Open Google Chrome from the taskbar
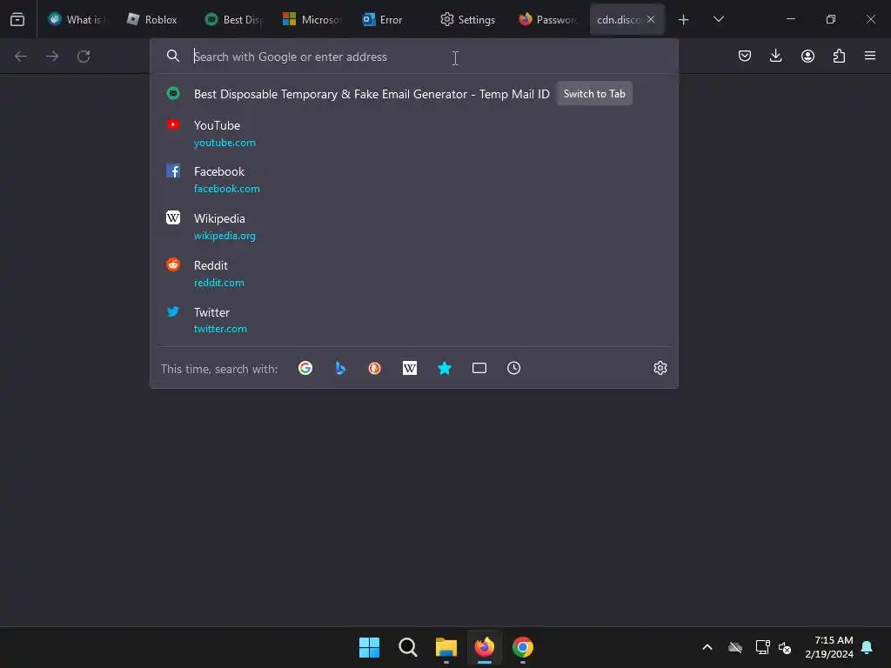Image resolution: width=891 pixels, height=668 pixels. click(x=523, y=647)
